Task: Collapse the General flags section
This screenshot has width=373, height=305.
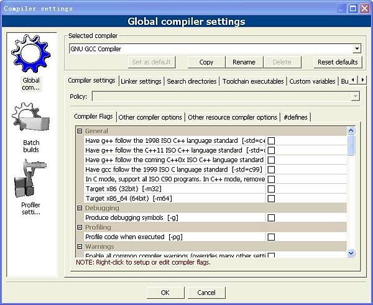Action: click(80, 131)
